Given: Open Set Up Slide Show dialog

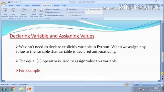Looking at the screenshot, I should point(34,13).
